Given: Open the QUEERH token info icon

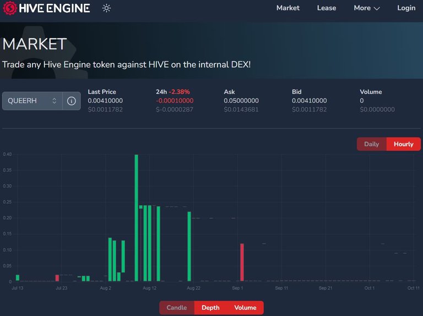Looking at the screenshot, I should (72, 101).
